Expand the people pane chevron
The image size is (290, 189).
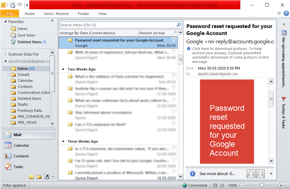pos(271,173)
